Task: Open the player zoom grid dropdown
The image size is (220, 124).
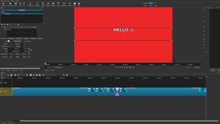Action: click(130, 68)
